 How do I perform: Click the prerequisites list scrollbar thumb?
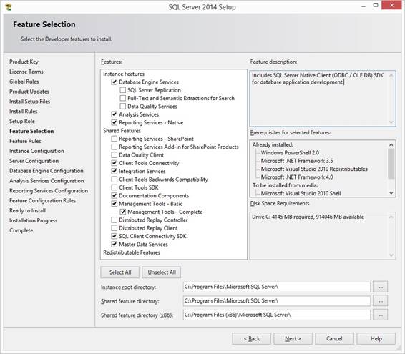(391, 164)
